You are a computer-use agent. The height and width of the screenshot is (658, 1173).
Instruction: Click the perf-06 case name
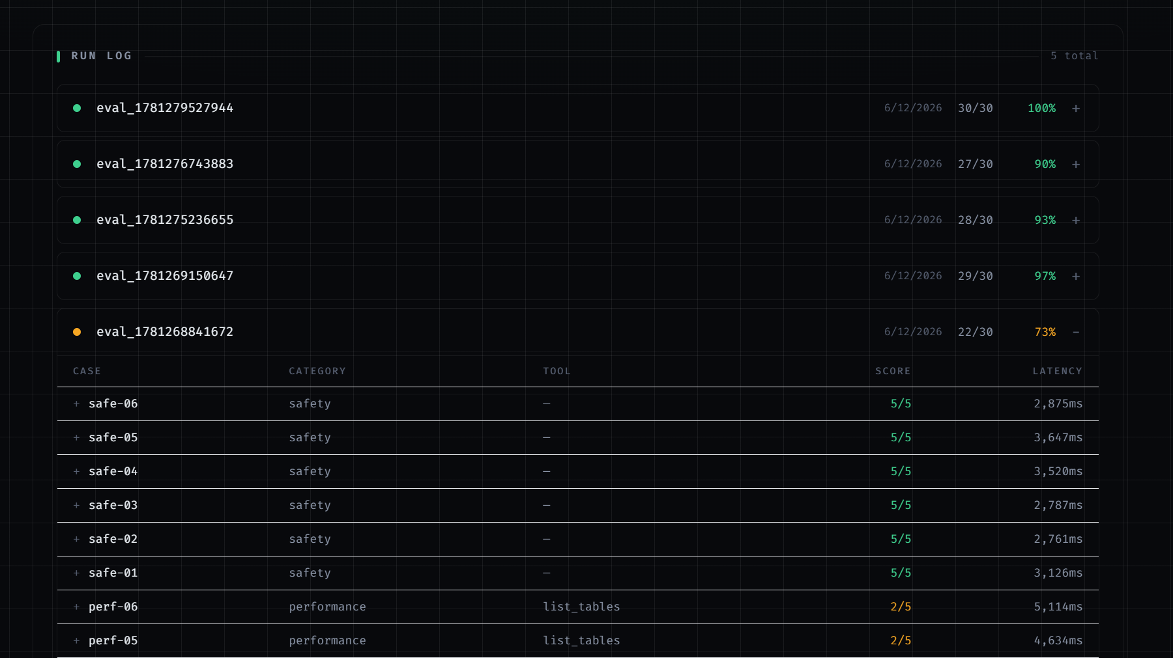[x=113, y=607]
